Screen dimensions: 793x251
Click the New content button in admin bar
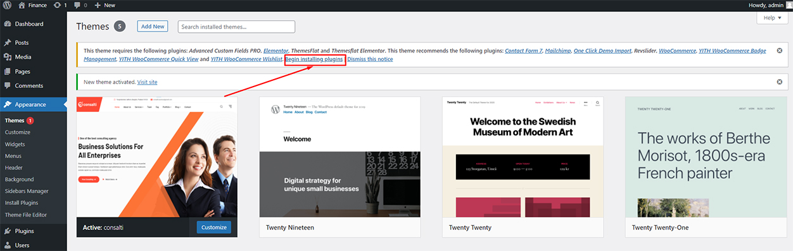(105, 5)
